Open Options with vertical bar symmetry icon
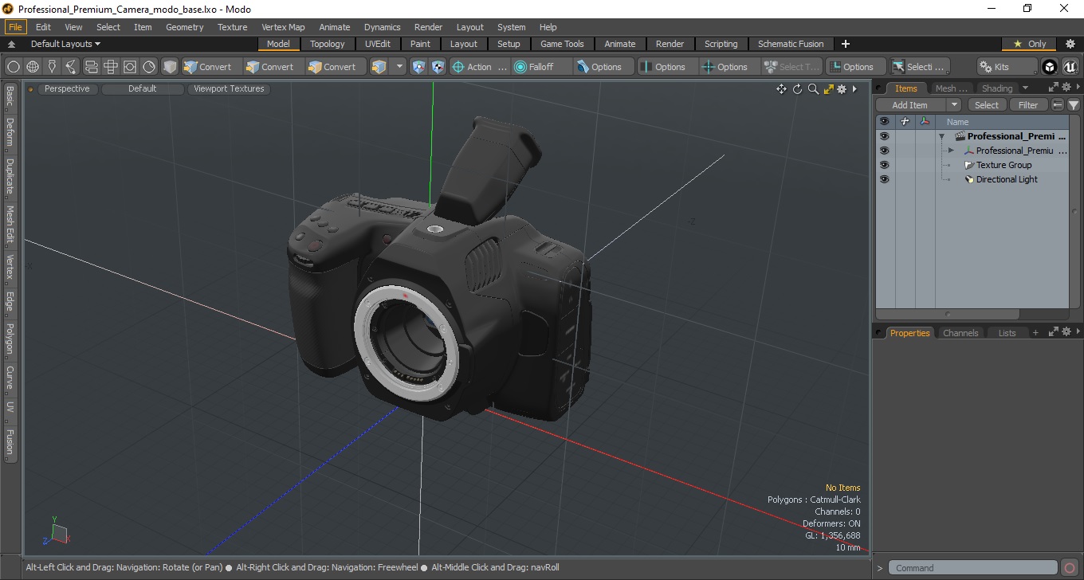Image resolution: width=1084 pixels, height=580 pixels. tap(668, 67)
